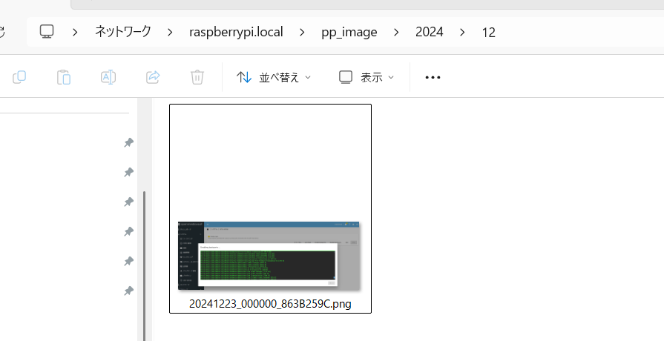Viewport: 664px width, 341px height.
Task: Click the Paste clipboard icon
Action: [64, 77]
